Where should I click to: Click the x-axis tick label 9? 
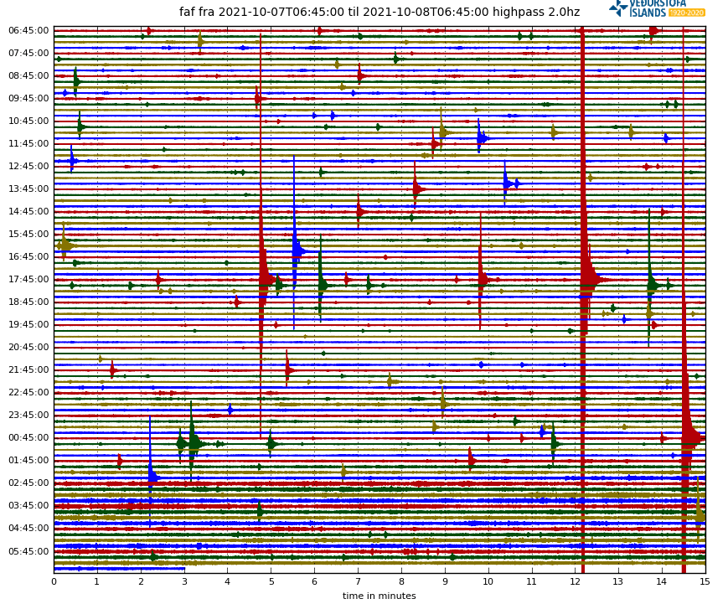click(445, 581)
